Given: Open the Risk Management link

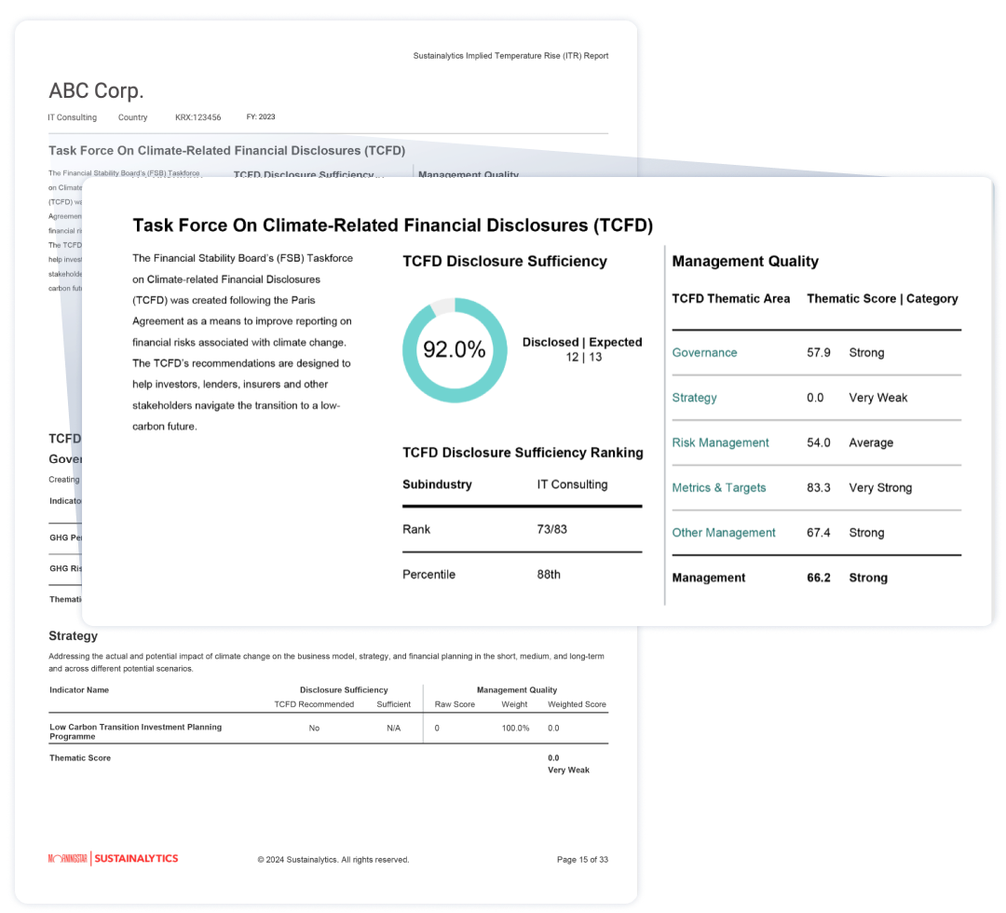Looking at the screenshot, I should 720,443.
